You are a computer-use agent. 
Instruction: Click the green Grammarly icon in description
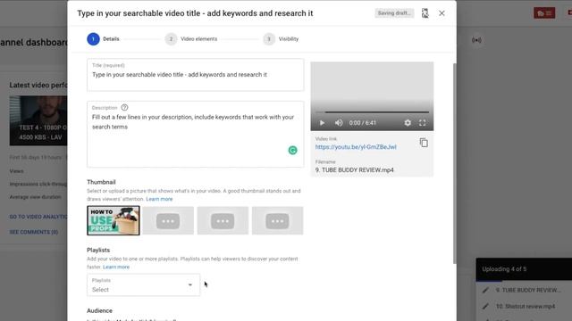(x=292, y=151)
